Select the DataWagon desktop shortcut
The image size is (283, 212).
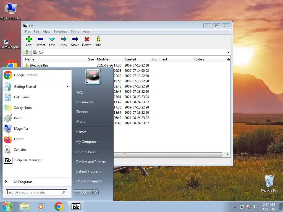click(11, 40)
